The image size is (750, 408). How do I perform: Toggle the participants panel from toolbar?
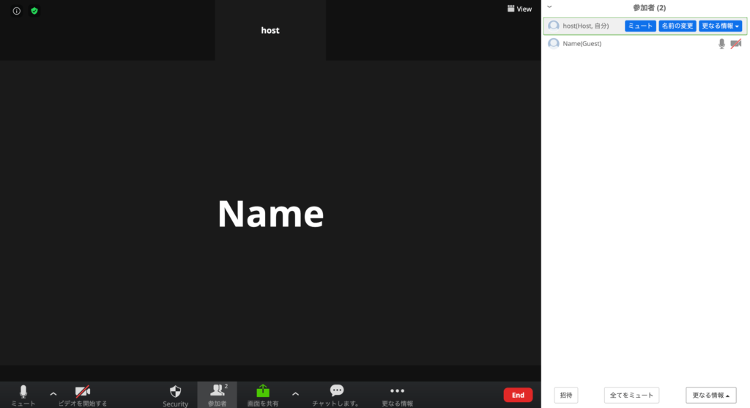pyautogui.click(x=218, y=393)
